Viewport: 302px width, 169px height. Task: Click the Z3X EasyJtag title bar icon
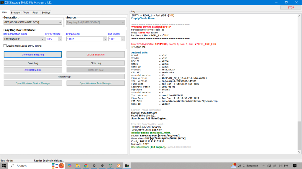pos(2,2)
